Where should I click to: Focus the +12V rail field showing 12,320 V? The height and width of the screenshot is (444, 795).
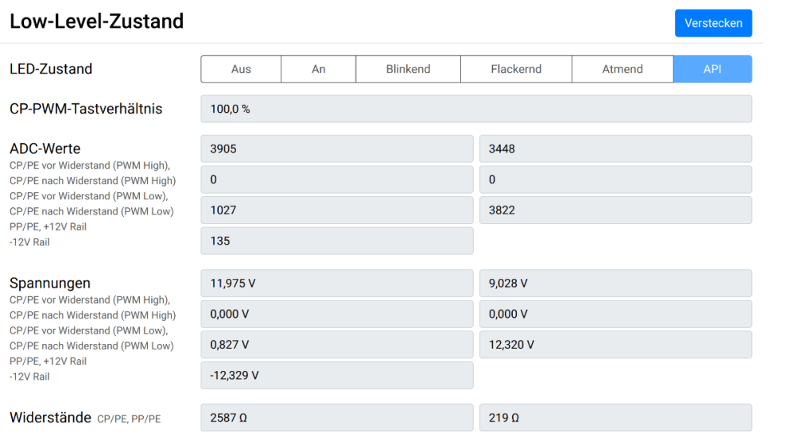pos(615,345)
